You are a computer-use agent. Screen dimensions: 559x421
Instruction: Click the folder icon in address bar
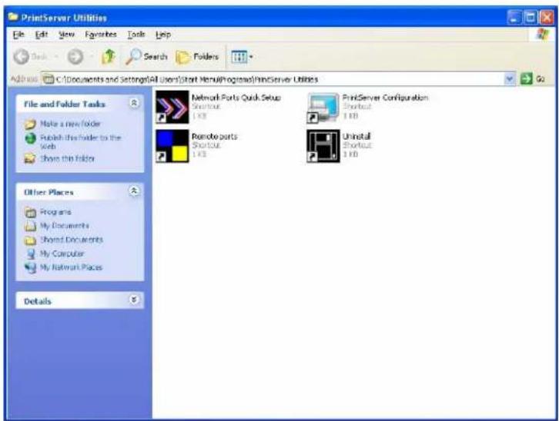click(x=49, y=79)
